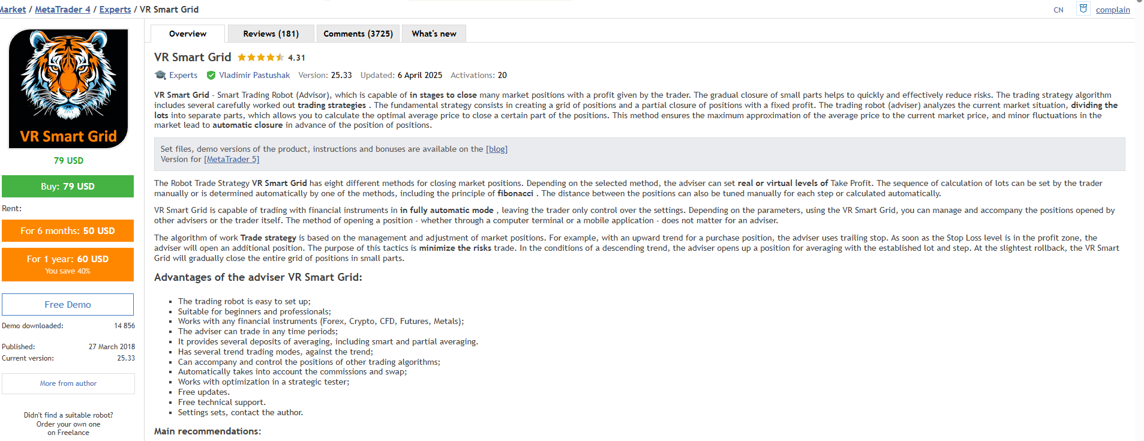The image size is (1144, 441).
Task: Click the Experts graduation cap icon
Action: coord(160,75)
